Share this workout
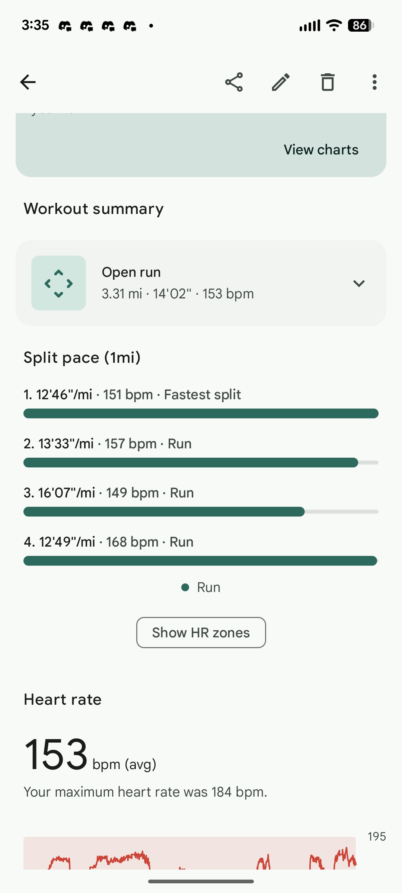 [234, 82]
